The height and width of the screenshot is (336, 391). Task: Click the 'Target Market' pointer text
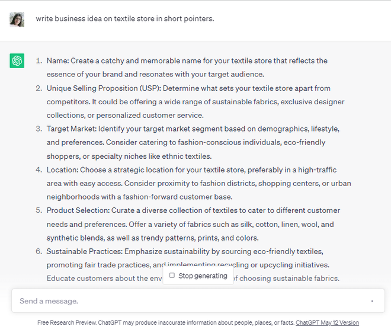point(72,129)
